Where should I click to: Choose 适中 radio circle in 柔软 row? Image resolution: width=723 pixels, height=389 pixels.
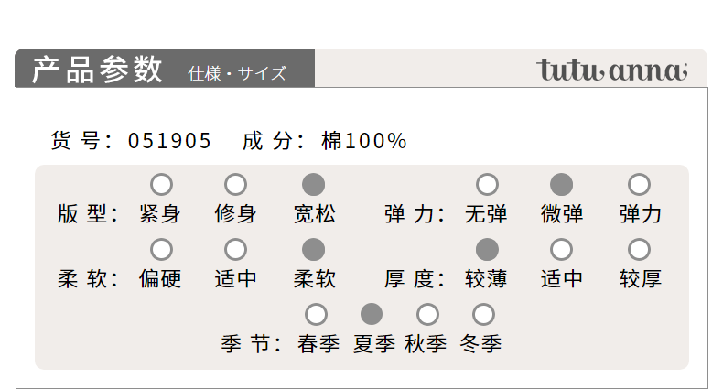(235, 249)
